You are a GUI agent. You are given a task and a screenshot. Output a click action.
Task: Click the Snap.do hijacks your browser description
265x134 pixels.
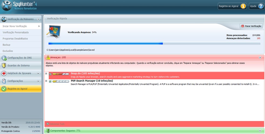pos(125,77)
